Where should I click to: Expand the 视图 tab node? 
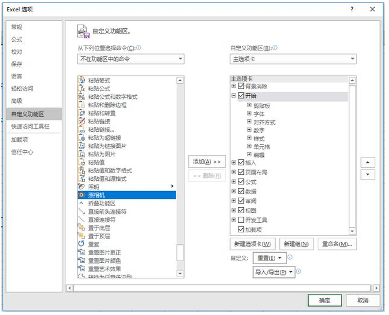pos(233,210)
